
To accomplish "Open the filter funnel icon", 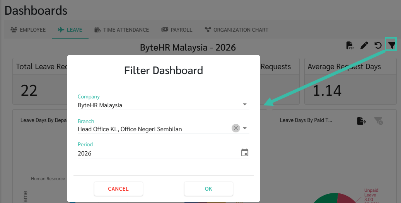I will coord(391,45).
